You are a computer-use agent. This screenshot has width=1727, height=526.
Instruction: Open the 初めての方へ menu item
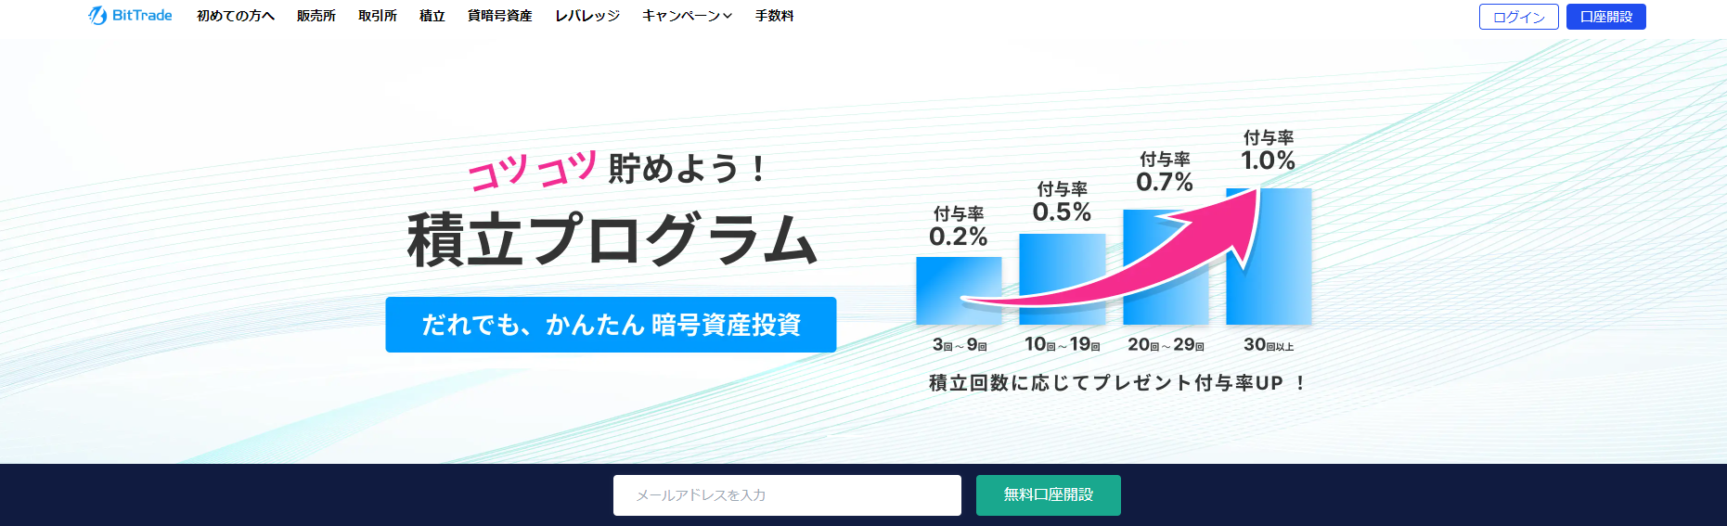236,16
